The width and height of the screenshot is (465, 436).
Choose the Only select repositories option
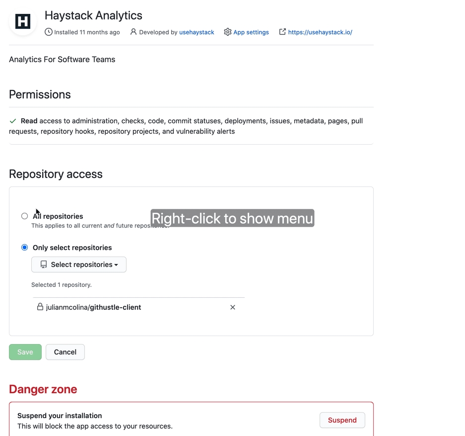click(24, 248)
